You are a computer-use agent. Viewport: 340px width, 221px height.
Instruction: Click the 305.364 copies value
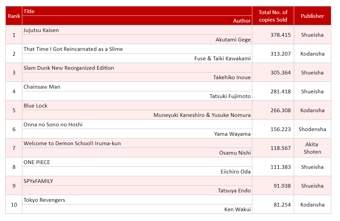click(280, 72)
